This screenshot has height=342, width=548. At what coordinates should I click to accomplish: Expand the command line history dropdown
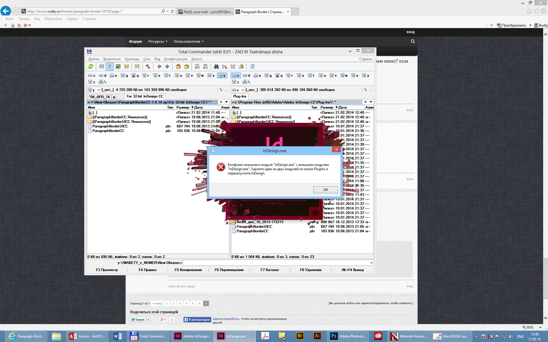click(x=371, y=262)
